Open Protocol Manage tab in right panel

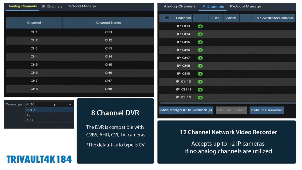(245, 6)
